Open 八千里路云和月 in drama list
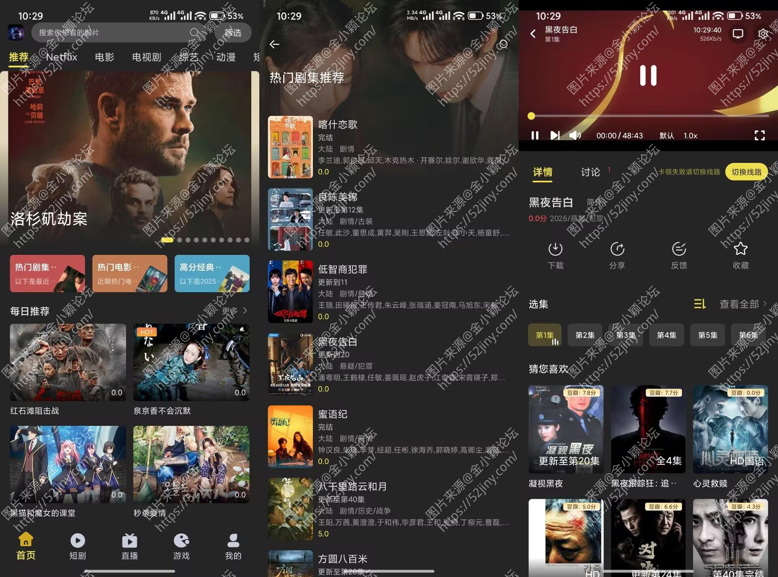778x577 pixels. tap(389, 509)
